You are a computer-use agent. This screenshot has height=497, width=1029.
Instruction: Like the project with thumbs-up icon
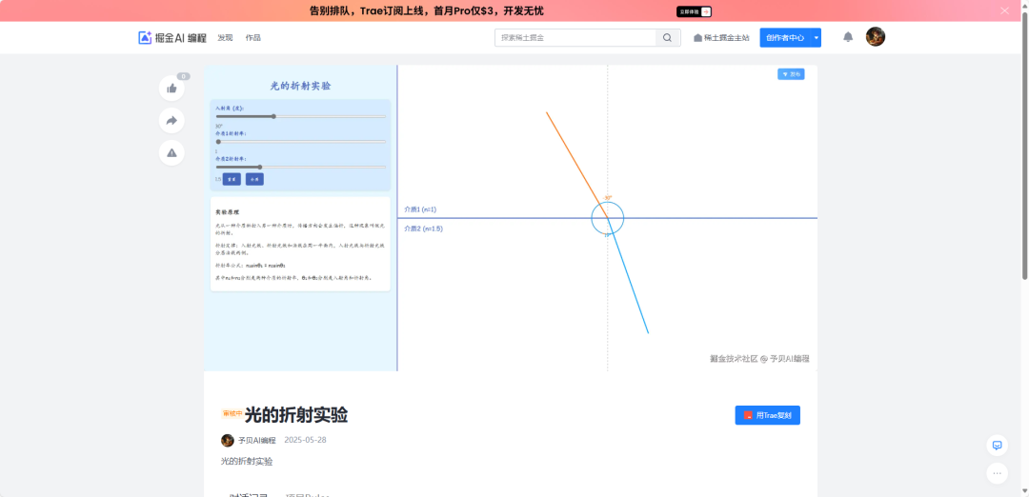[x=171, y=89]
